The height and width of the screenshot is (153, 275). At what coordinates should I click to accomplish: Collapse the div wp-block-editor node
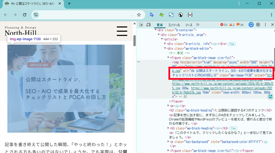[165, 48]
